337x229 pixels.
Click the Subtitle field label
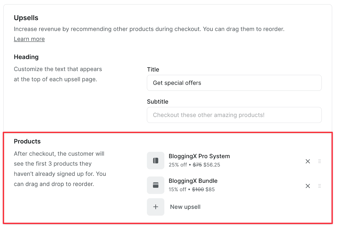click(157, 102)
